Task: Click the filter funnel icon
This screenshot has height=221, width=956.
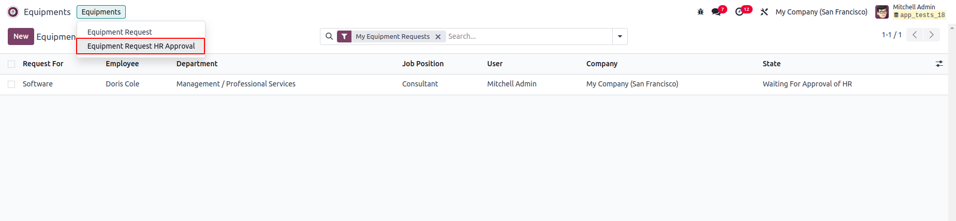Action: 344,37
